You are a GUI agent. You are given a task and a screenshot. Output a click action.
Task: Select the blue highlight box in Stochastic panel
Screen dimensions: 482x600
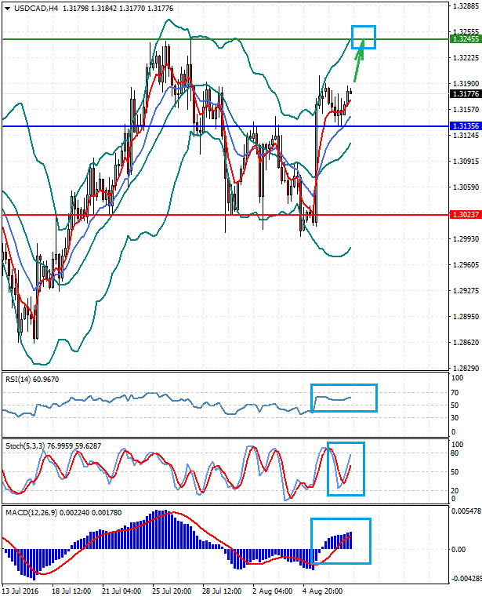coord(346,469)
